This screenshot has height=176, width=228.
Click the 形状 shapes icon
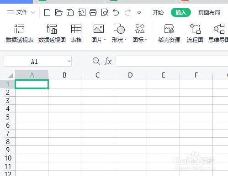[119, 29]
